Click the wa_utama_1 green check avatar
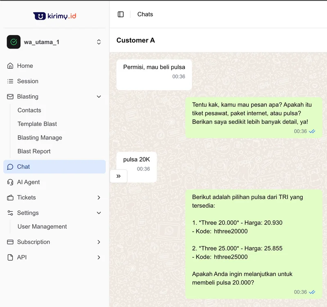Image resolution: width=327 pixels, height=307 pixels. [x=14, y=42]
